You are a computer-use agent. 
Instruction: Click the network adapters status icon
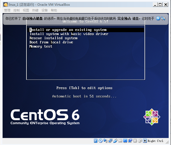pyautogui.click(x=110, y=141)
